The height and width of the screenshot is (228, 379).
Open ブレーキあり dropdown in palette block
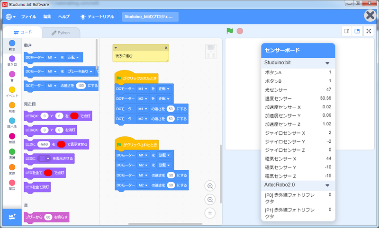pos(80,71)
